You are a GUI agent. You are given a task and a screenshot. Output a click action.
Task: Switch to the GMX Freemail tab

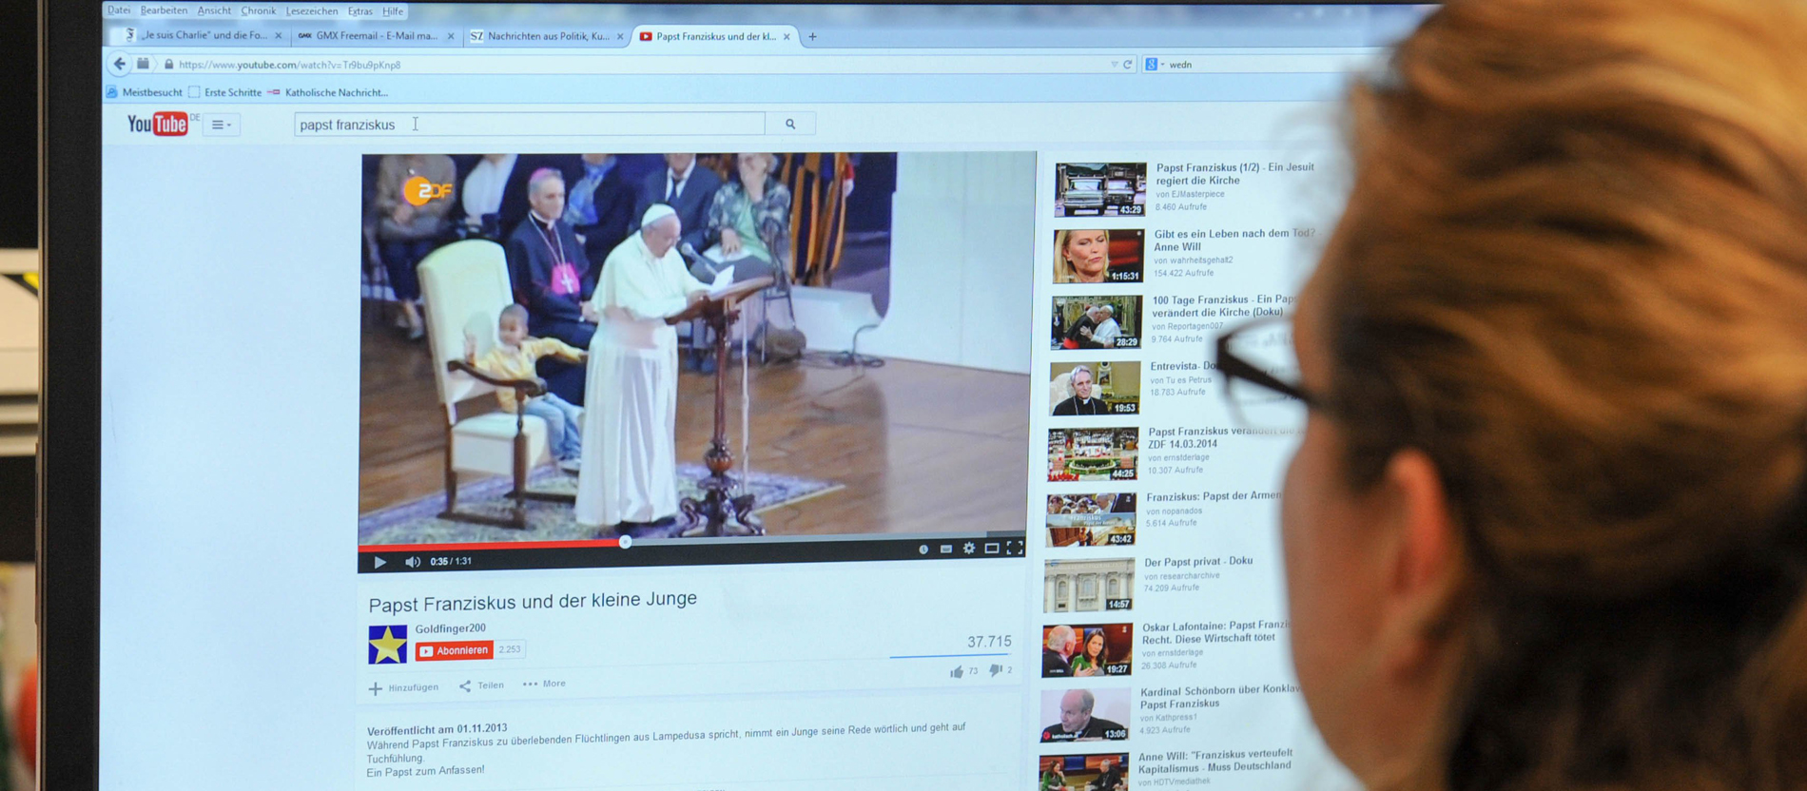coord(376,36)
